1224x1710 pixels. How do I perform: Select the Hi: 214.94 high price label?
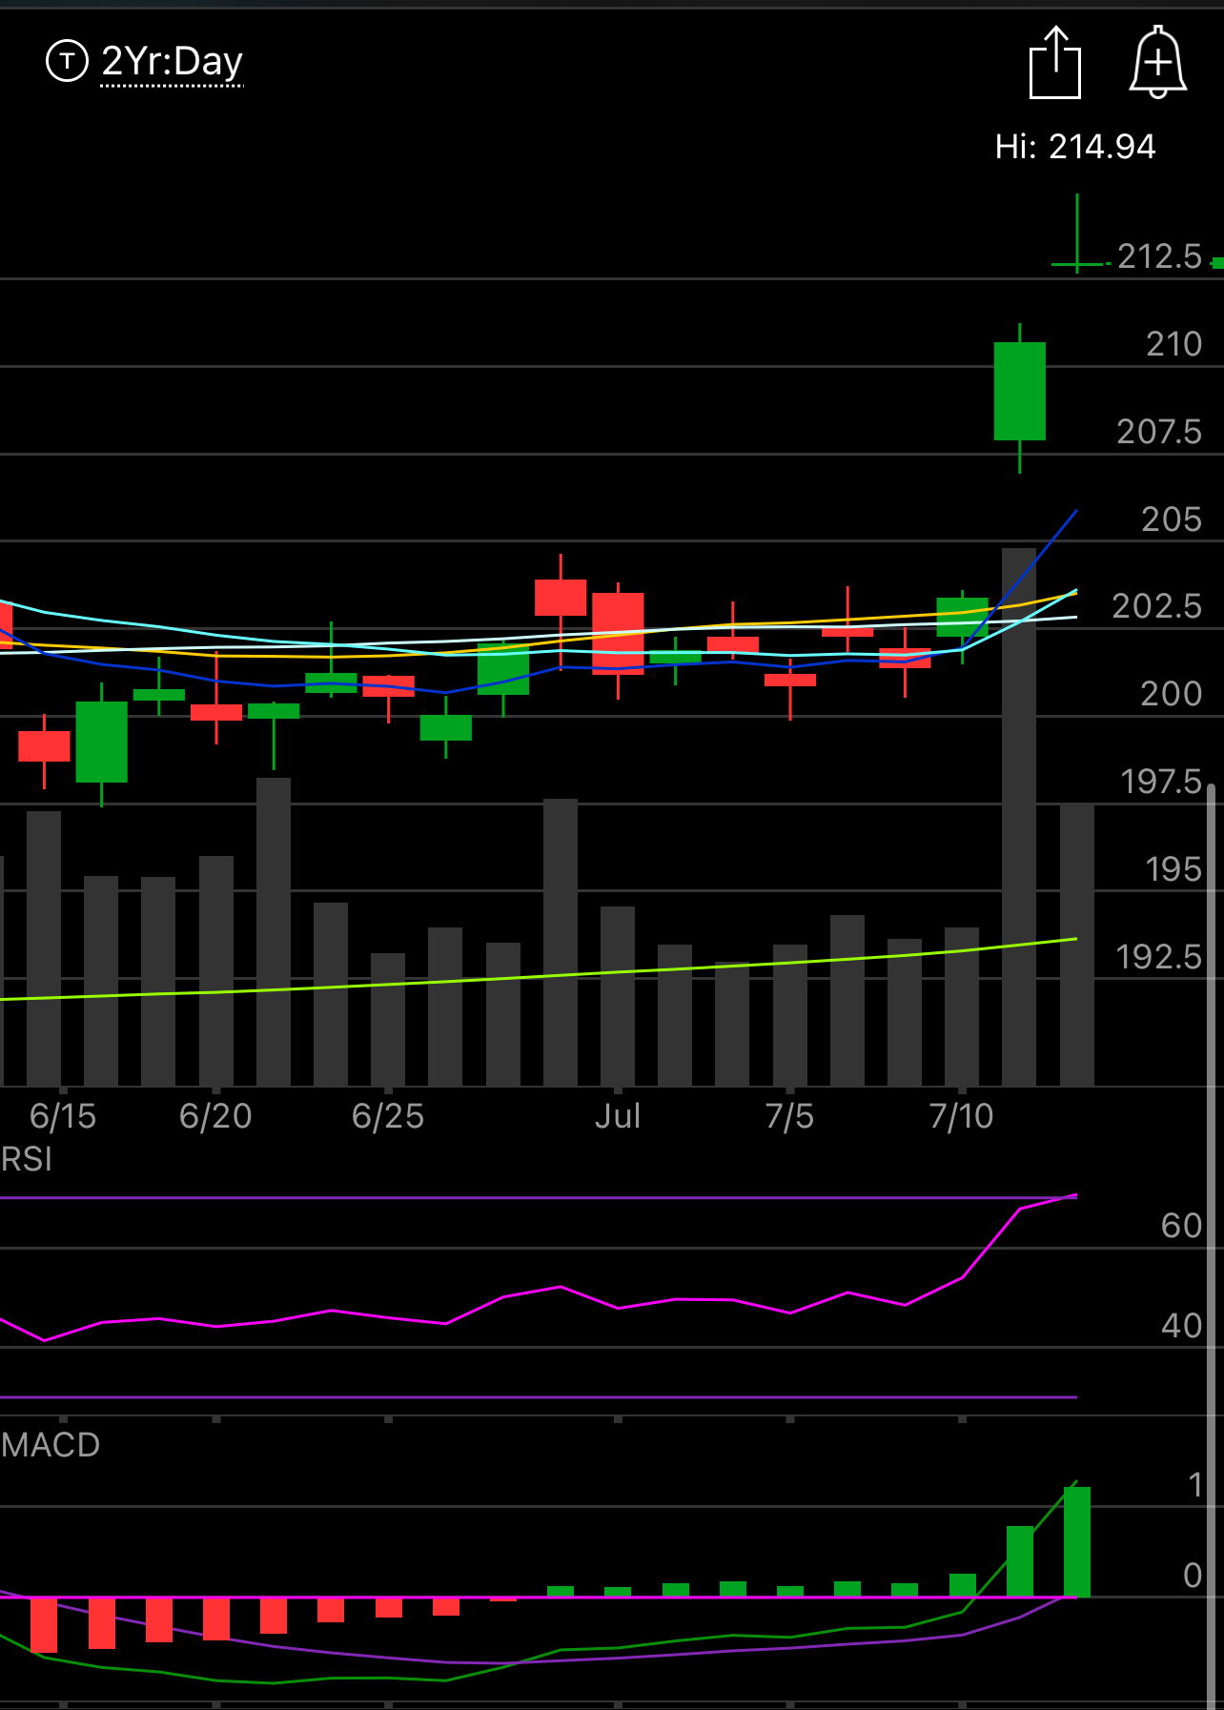point(1075,147)
